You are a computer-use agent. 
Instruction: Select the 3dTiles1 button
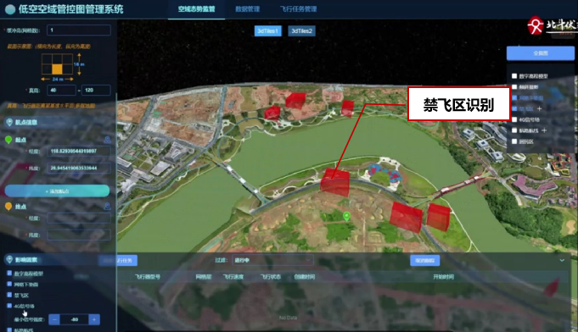[268, 30]
